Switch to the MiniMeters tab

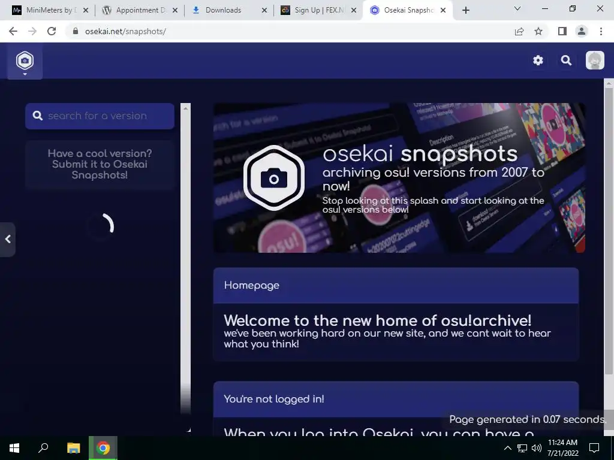coord(50,10)
